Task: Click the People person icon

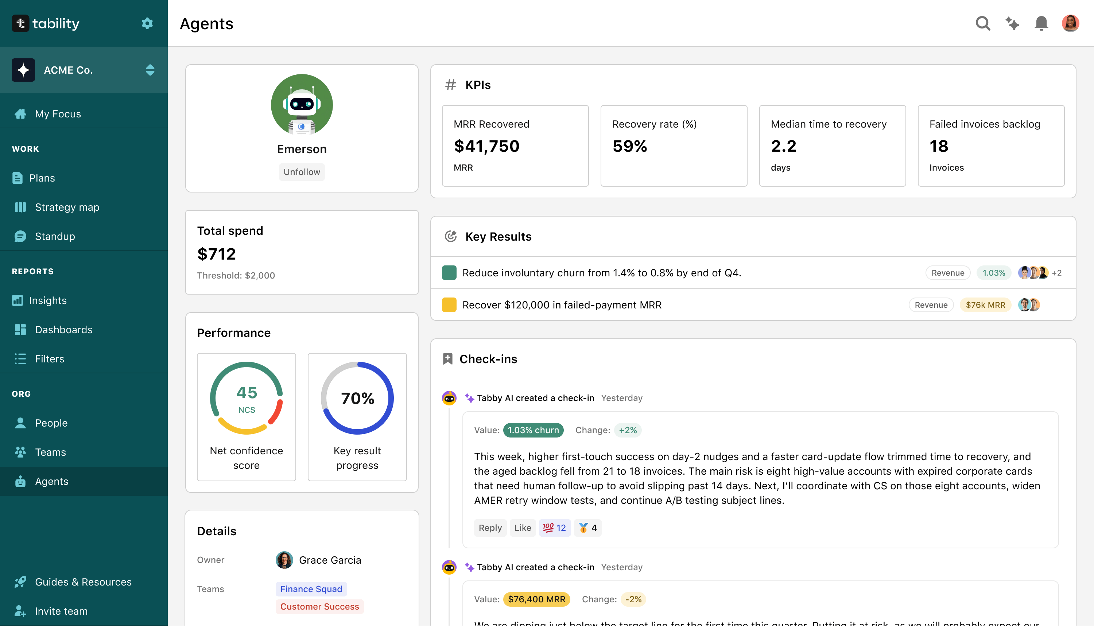Action: tap(20, 423)
